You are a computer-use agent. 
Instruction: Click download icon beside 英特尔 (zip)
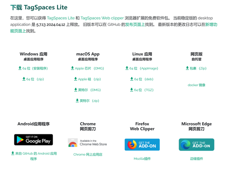pyautogui.click(x=77, y=101)
